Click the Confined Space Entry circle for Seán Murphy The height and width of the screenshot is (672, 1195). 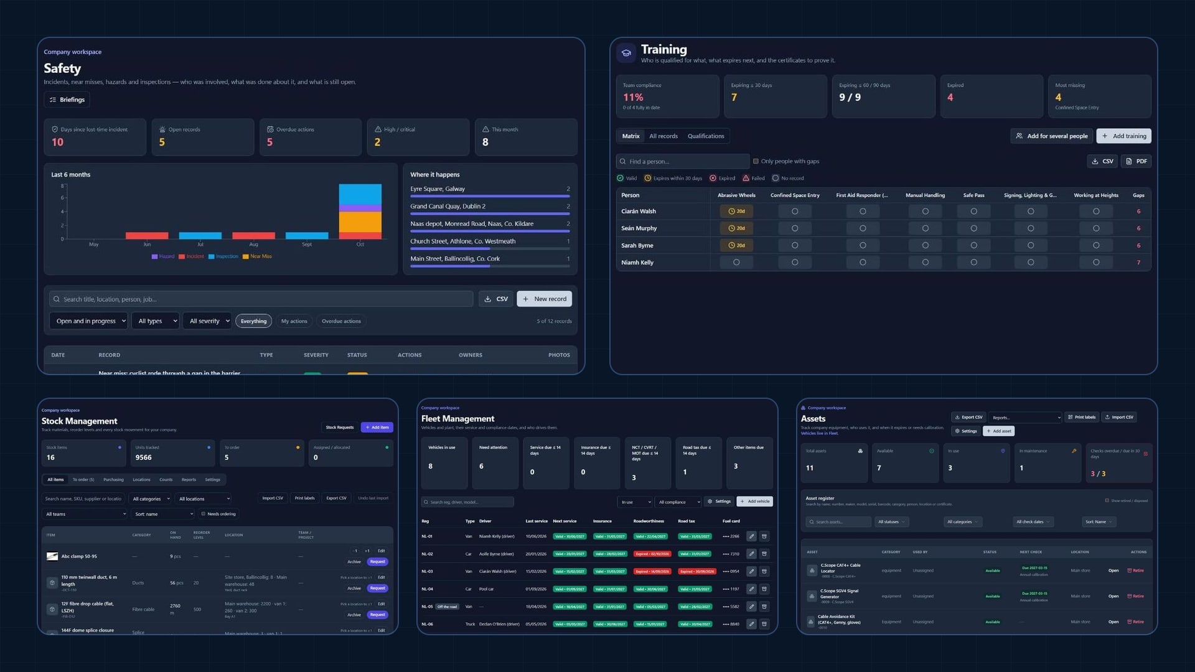(795, 228)
